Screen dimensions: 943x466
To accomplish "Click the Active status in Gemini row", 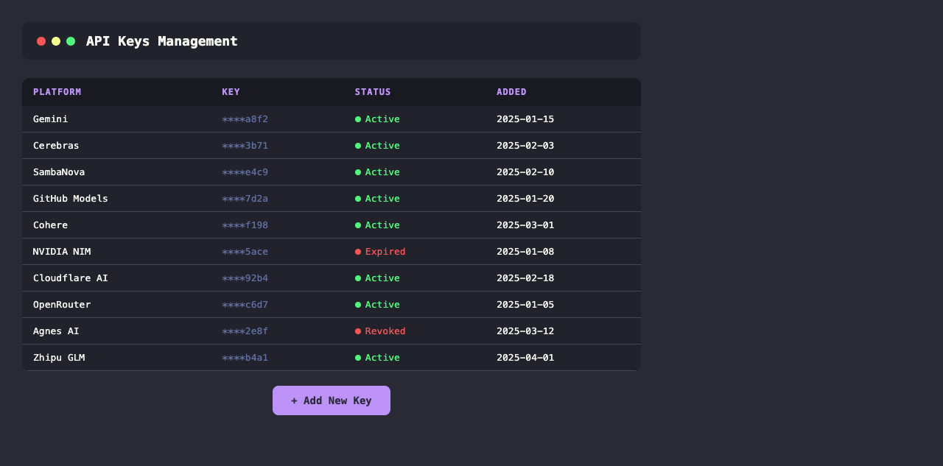I will click(x=377, y=119).
